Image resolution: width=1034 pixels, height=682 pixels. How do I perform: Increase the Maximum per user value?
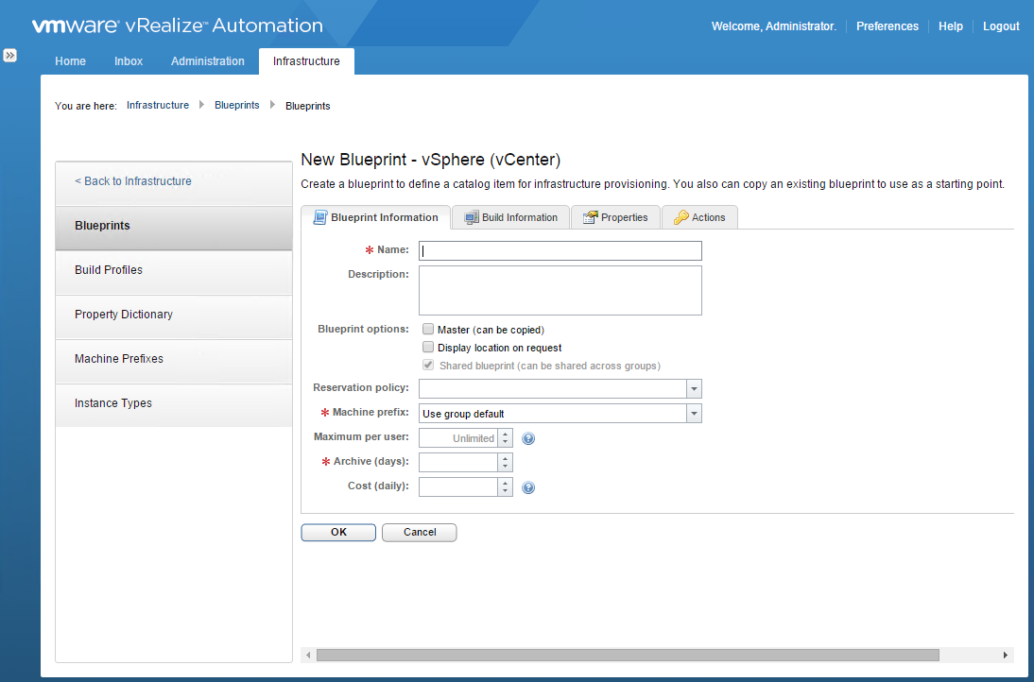[505, 434]
